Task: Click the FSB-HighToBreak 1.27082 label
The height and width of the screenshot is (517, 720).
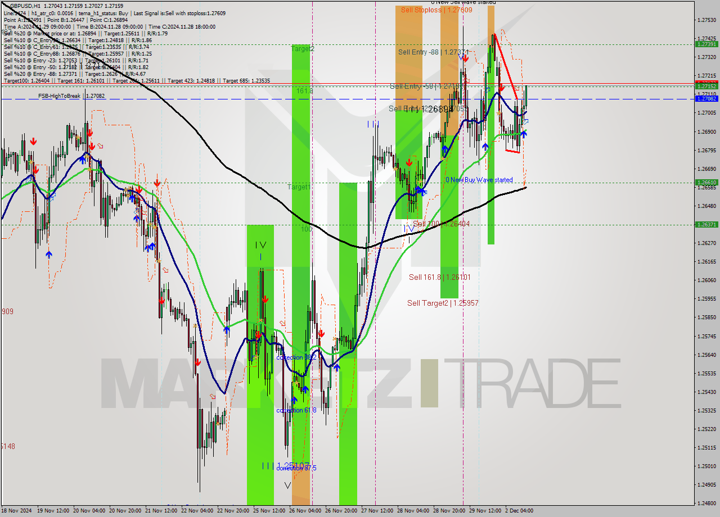Action: click(71, 96)
